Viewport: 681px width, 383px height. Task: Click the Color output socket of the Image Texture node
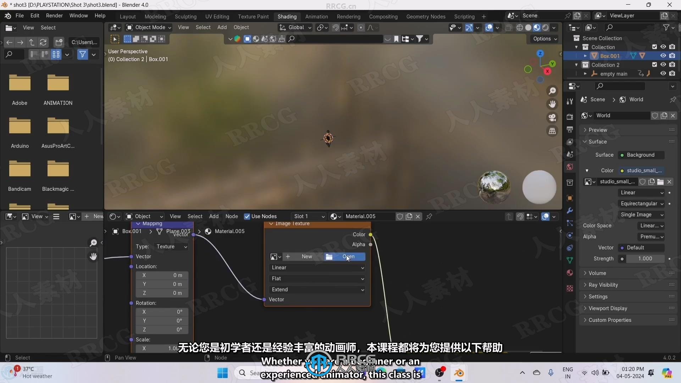pos(370,235)
